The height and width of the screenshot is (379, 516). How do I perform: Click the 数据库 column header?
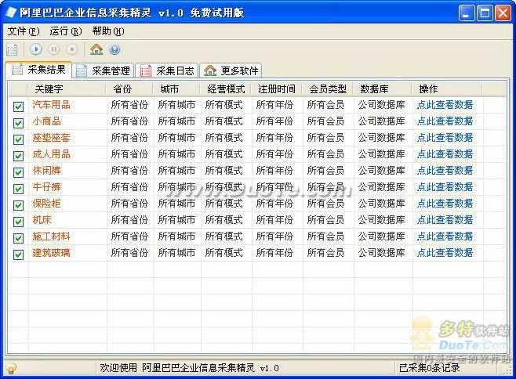point(383,88)
